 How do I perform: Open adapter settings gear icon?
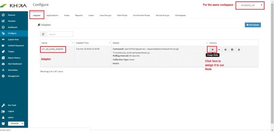(225, 50)
